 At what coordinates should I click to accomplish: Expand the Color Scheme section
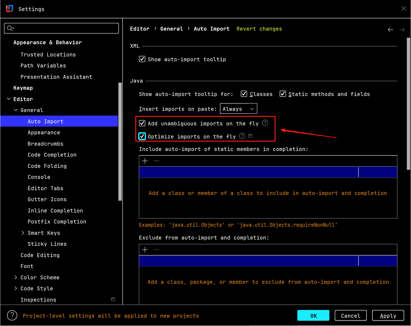pos(16,277)
